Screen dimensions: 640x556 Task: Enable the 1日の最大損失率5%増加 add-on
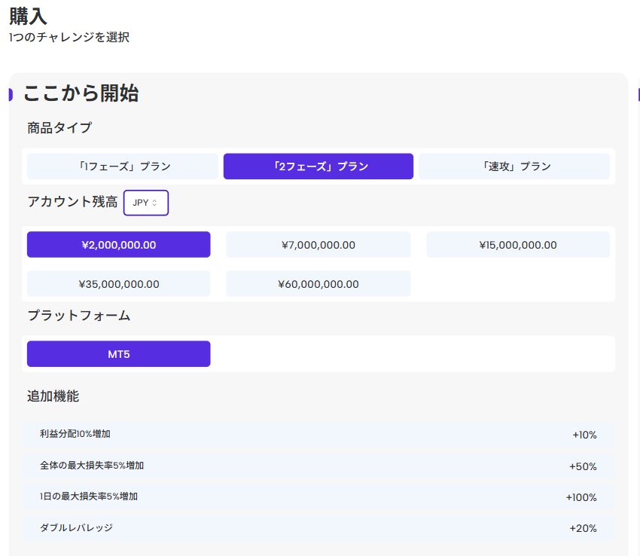[x=318, y=496]
